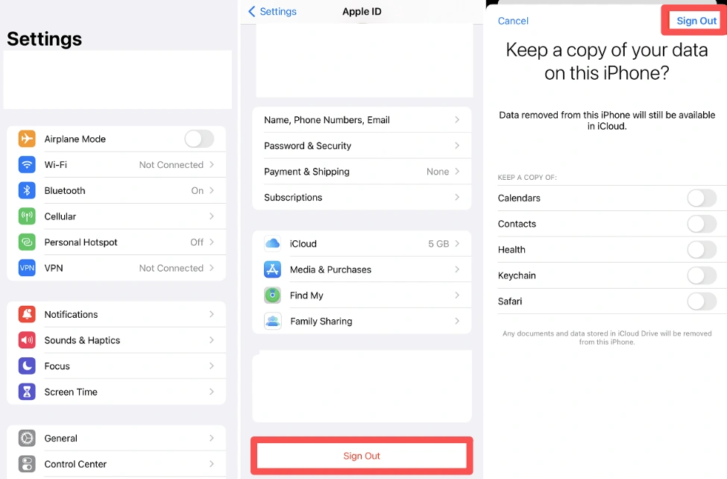Confirm with blue Sign Out at top right
The height and width of the screenshot is (479, 727).
point(696,21)
